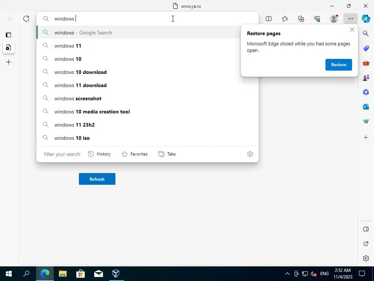Pick 'windows screenshot' suggestion

148,98
